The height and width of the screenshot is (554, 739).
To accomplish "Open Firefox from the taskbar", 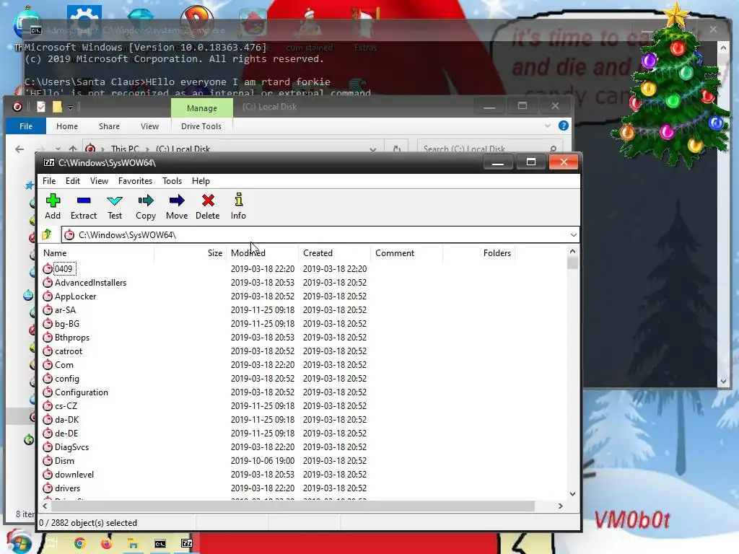I will (107, 544).
